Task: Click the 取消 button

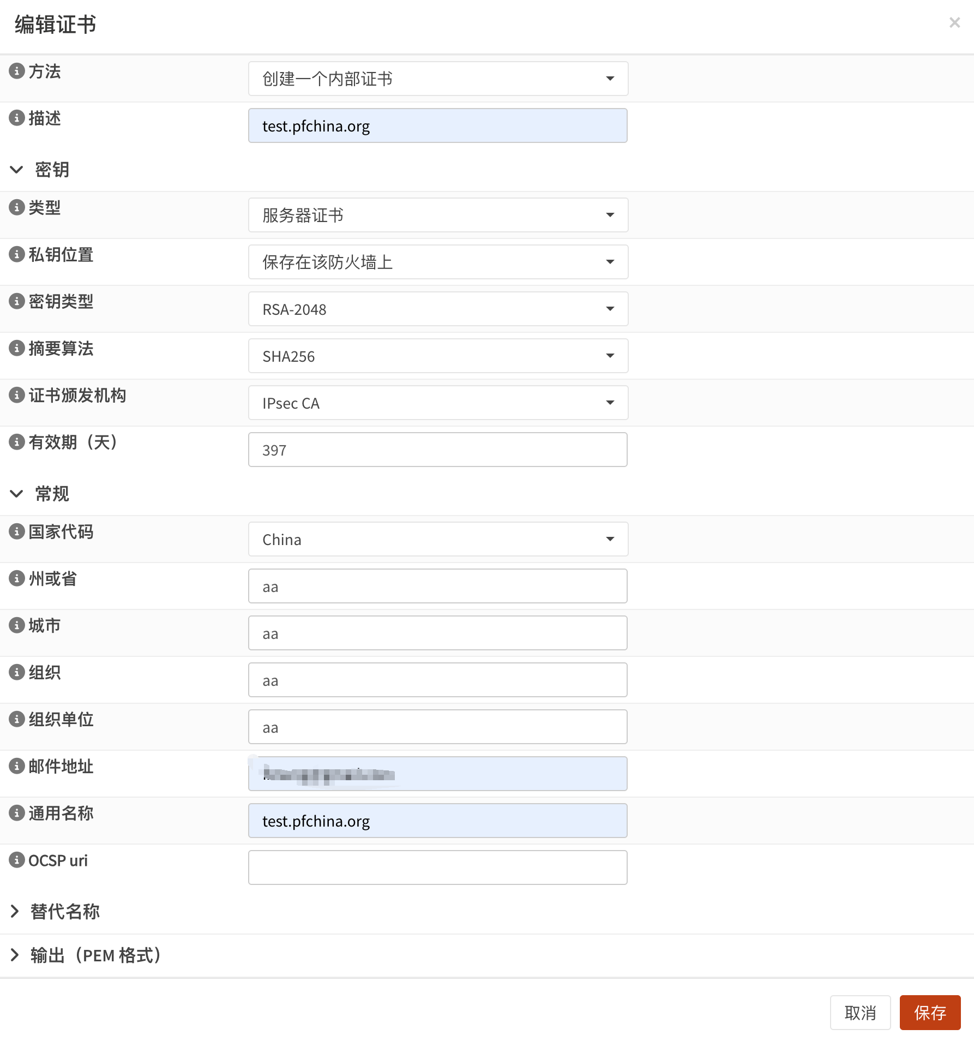Action: click(x=860, y=1013)
